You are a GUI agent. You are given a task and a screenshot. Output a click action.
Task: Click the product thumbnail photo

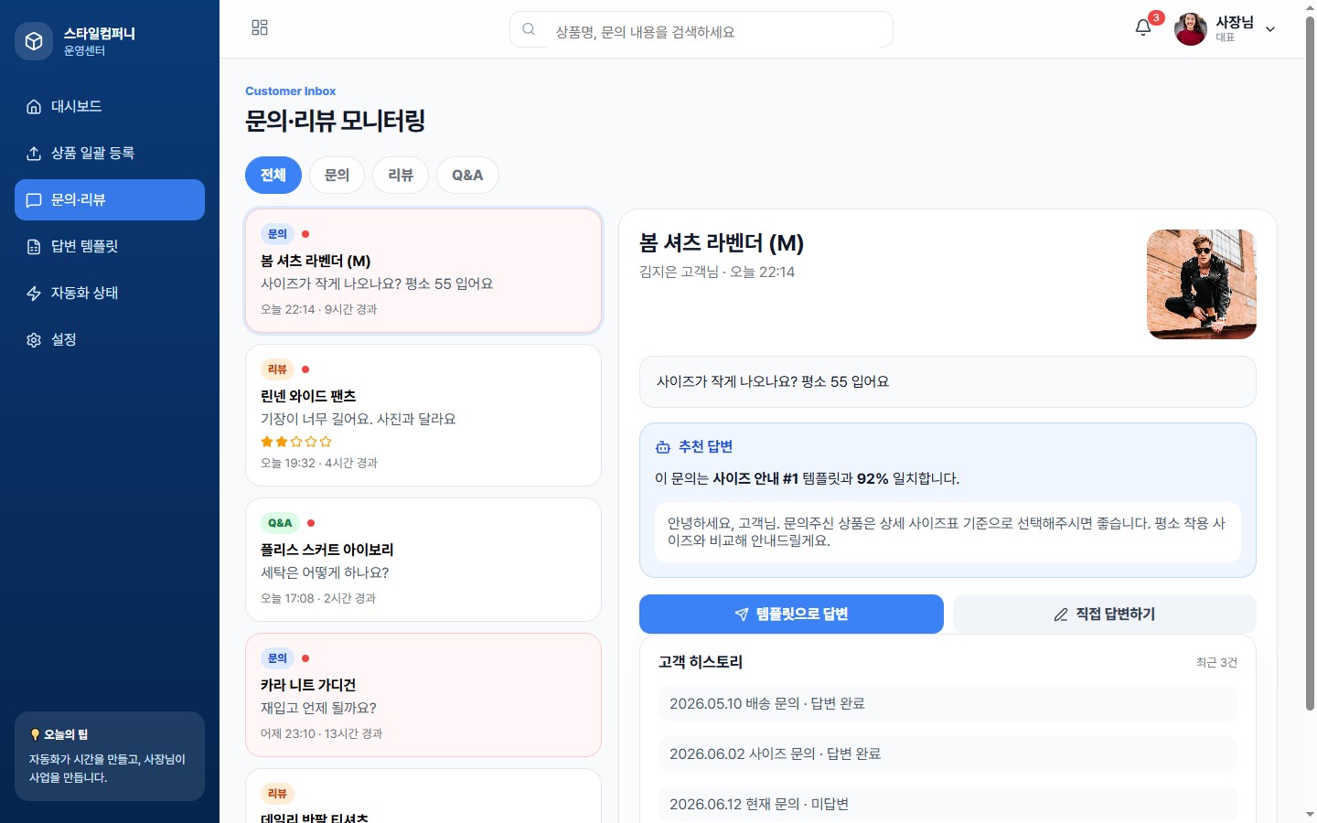pyautogui.click(x=1202, y=284)
